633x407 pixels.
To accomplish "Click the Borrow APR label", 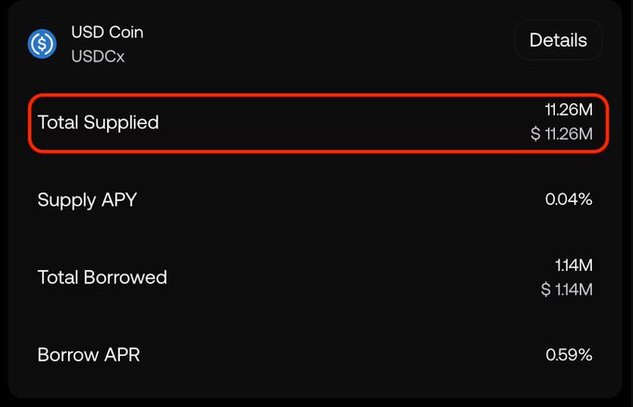I will (88, 355).
